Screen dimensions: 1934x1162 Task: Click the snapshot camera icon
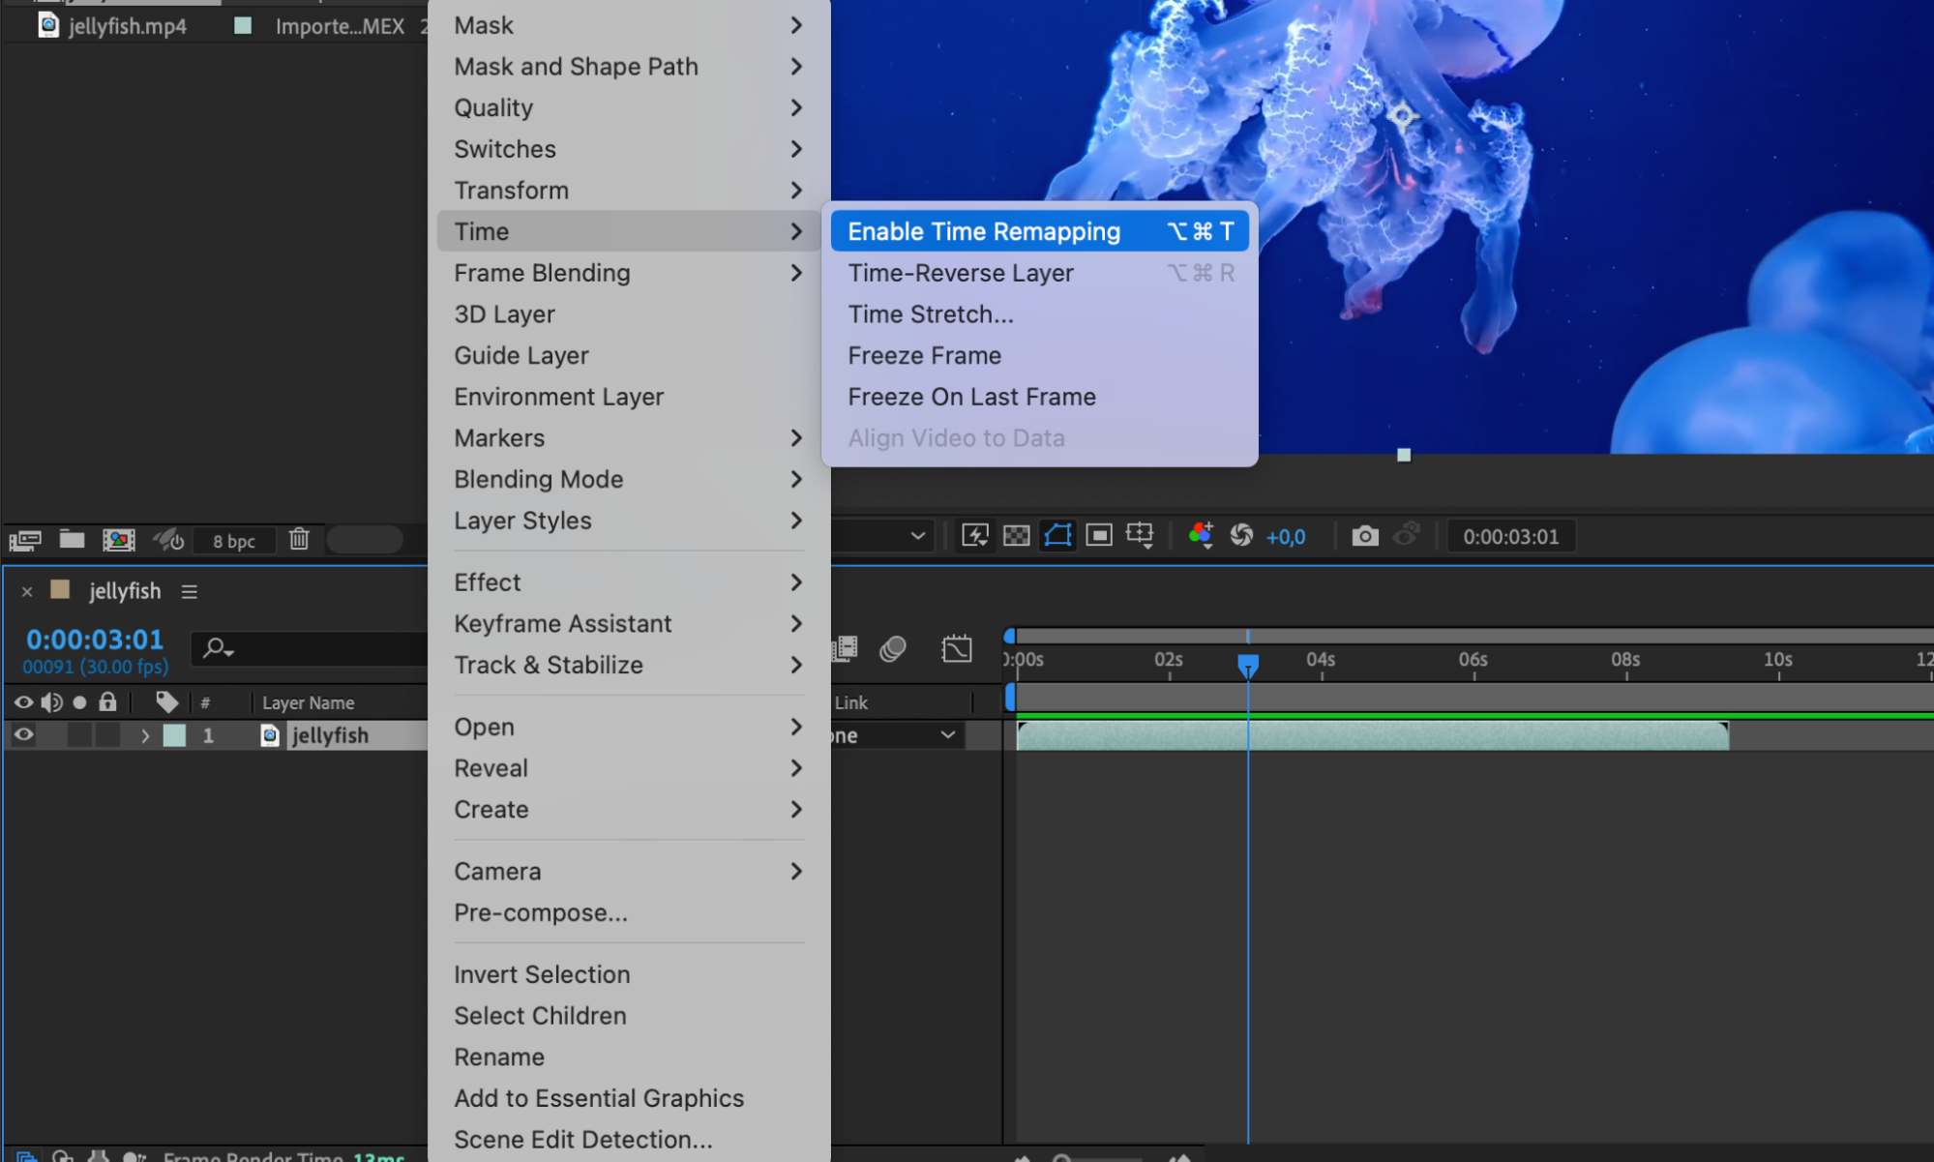(x=1364, y=536)
